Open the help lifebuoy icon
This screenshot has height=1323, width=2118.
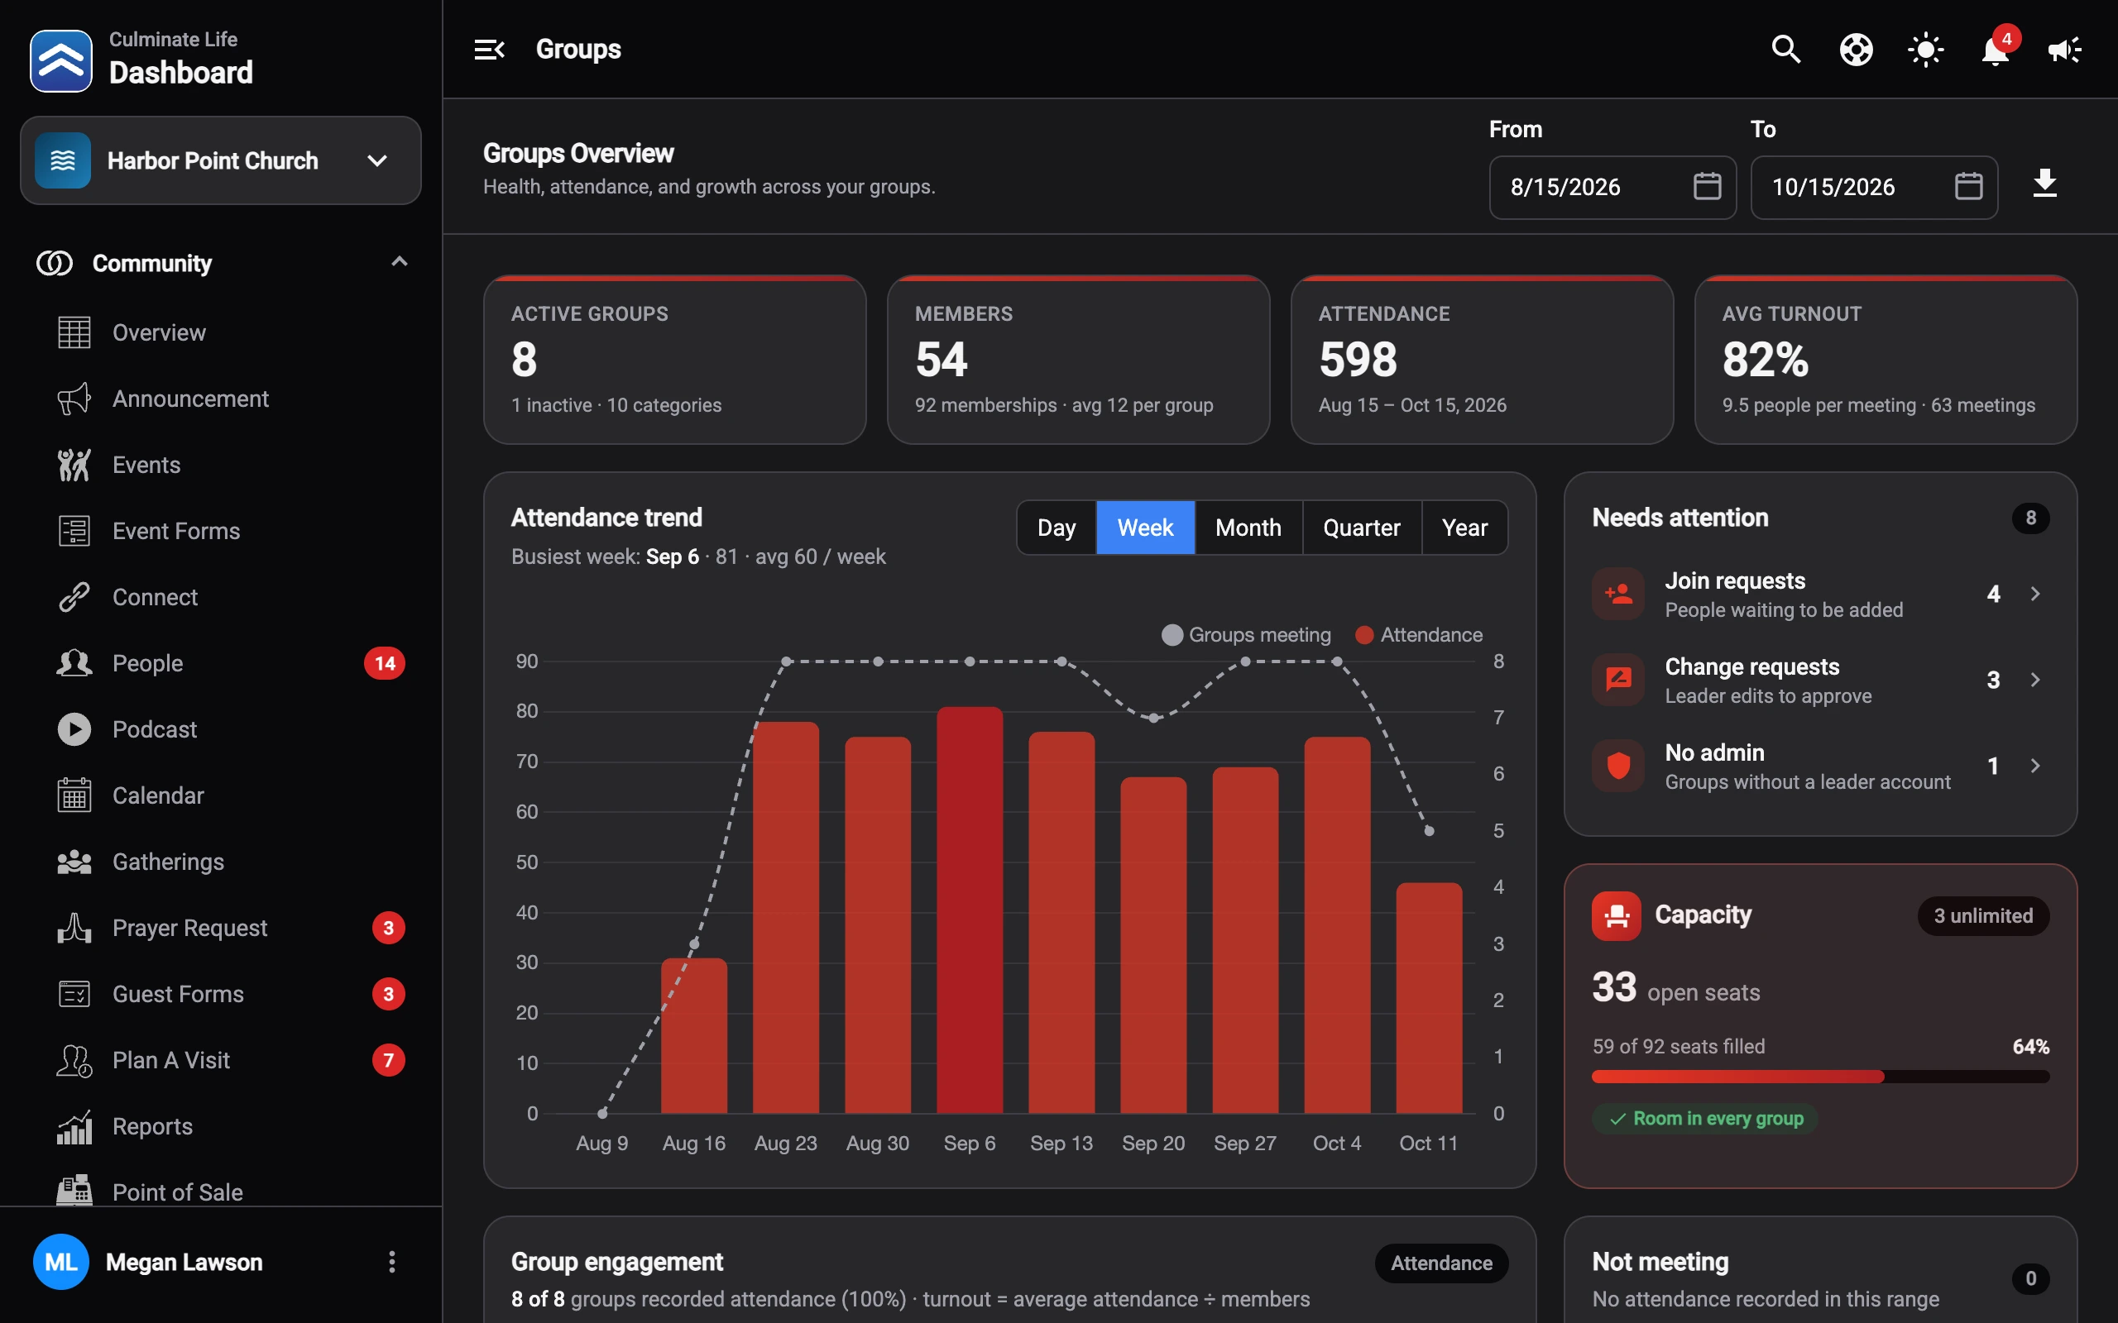[1856, 49]
